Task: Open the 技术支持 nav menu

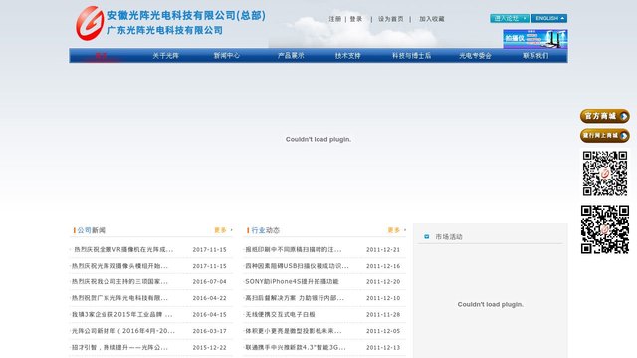Action: point(348,56)
